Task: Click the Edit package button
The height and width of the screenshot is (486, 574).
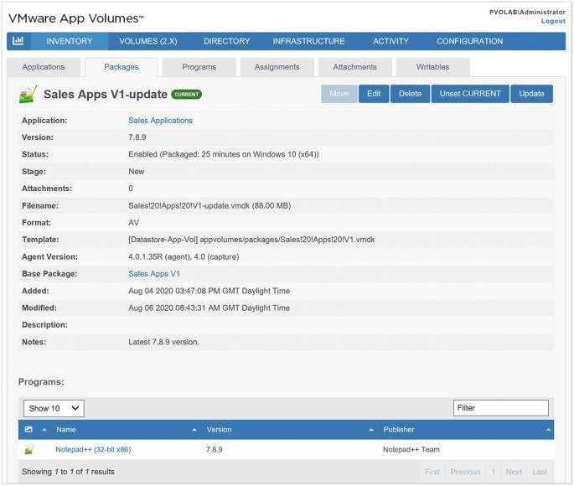Action: point(374,94)
